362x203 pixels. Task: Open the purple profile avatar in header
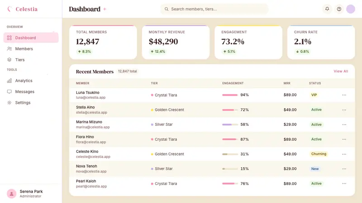coord(350,9)
